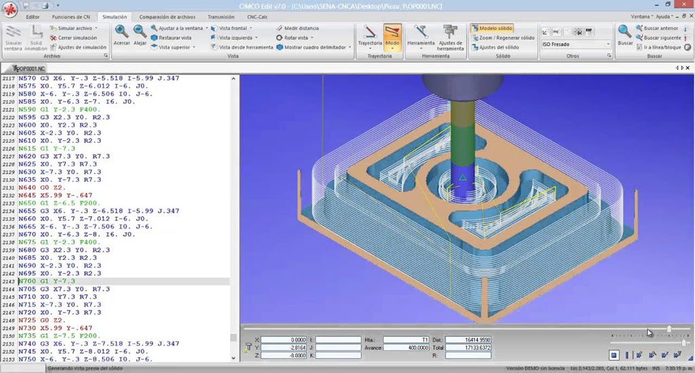Toggle Mostrar cuadro delimitador
Viewport: 695px width, 373px height.
[x=314, y=47]
